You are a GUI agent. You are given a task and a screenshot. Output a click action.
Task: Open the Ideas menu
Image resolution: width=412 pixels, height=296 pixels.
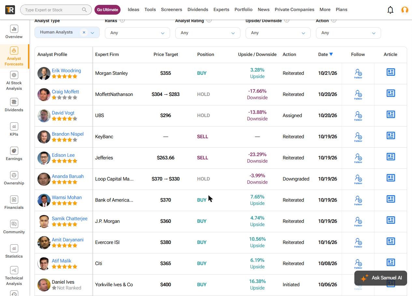134,9
